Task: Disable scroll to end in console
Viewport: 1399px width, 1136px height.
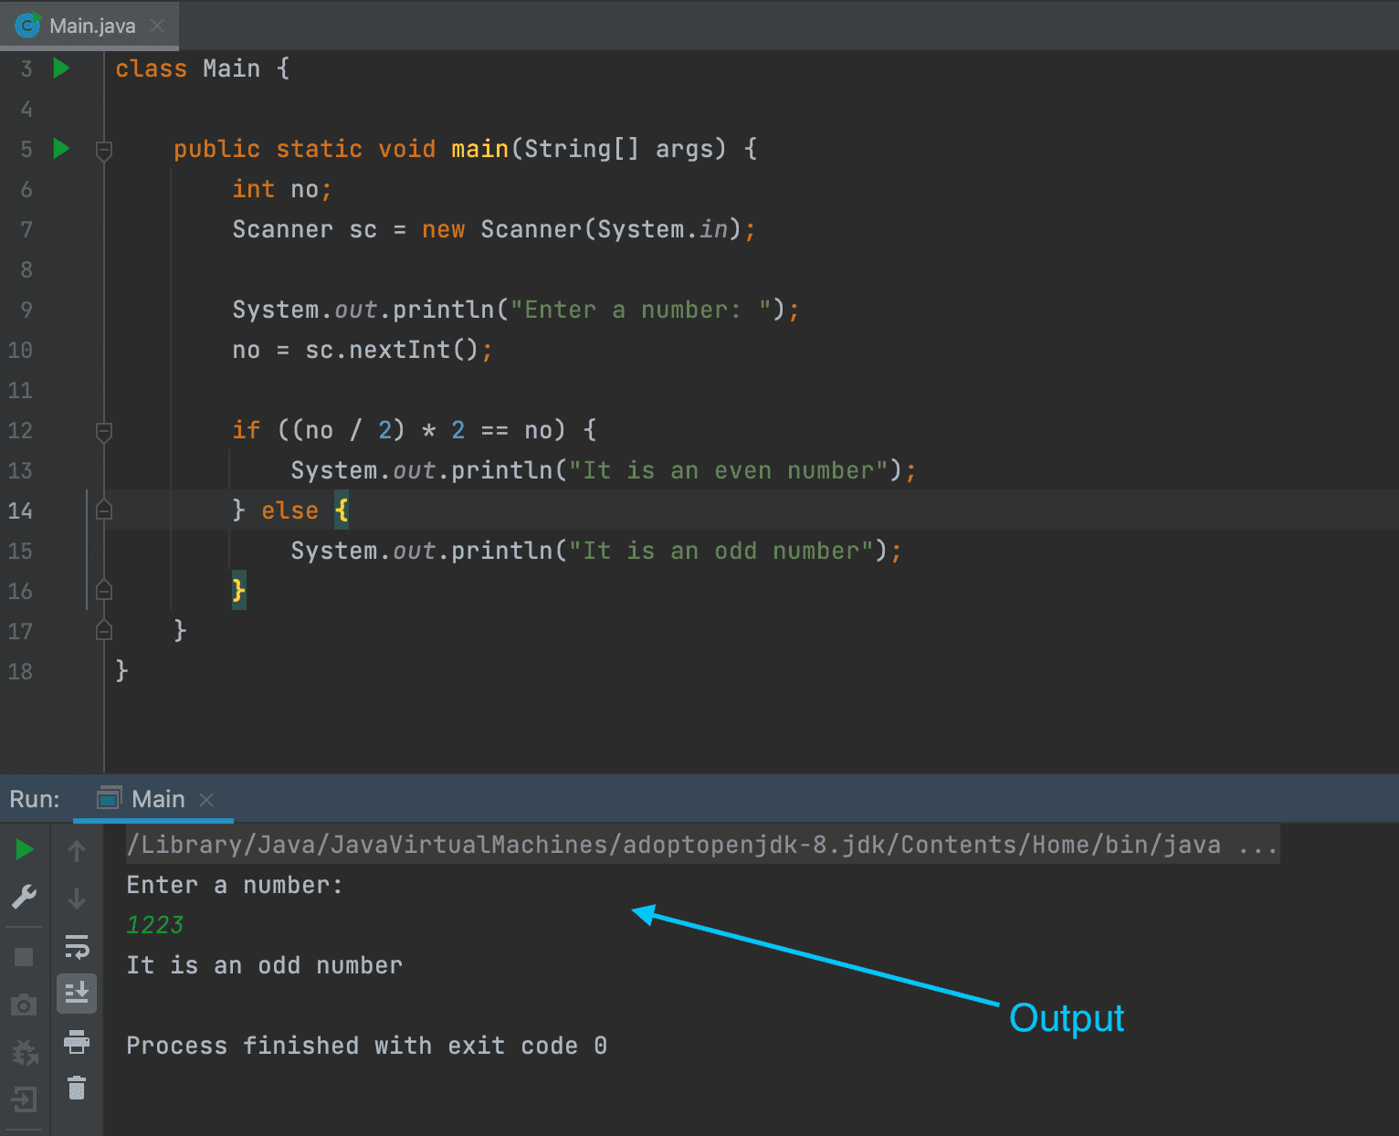Action: (x=77, y=994)
